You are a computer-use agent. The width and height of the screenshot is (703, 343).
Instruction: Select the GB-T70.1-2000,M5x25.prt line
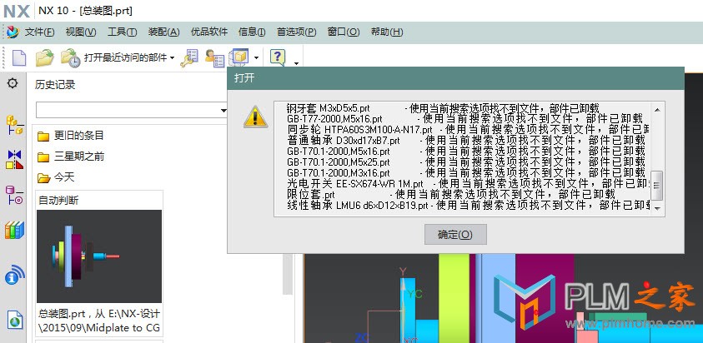pyautogui.click(x=465, y=162)
